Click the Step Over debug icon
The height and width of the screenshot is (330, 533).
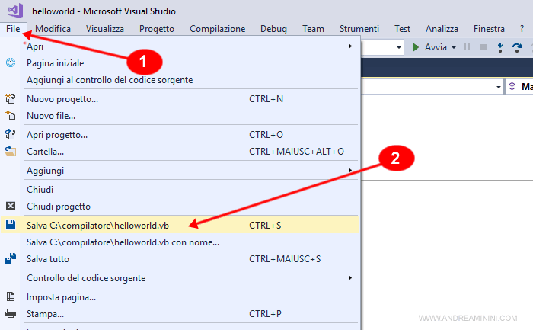point(516,47)
